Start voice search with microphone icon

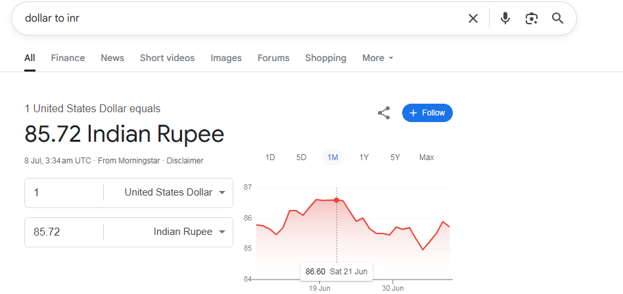click(505, 18)
